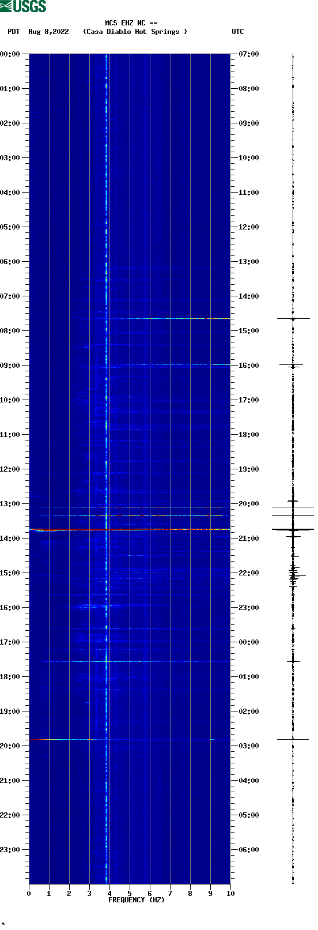Click the UTC time label '17:00' on right axis
This screenshot has width=318, height=930.
[249, 400]
